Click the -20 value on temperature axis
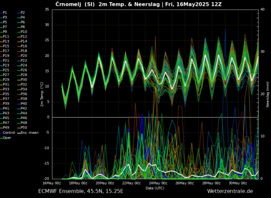This screenshot has width=271, height=198. [x=47, y=179]
